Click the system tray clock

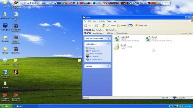(188, 106)
